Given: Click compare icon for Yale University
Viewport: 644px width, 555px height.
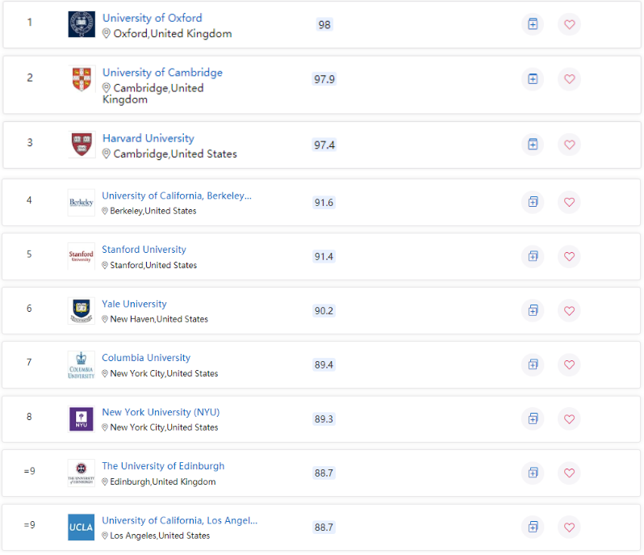Looking at the screenshot, I should pos(533,310).
